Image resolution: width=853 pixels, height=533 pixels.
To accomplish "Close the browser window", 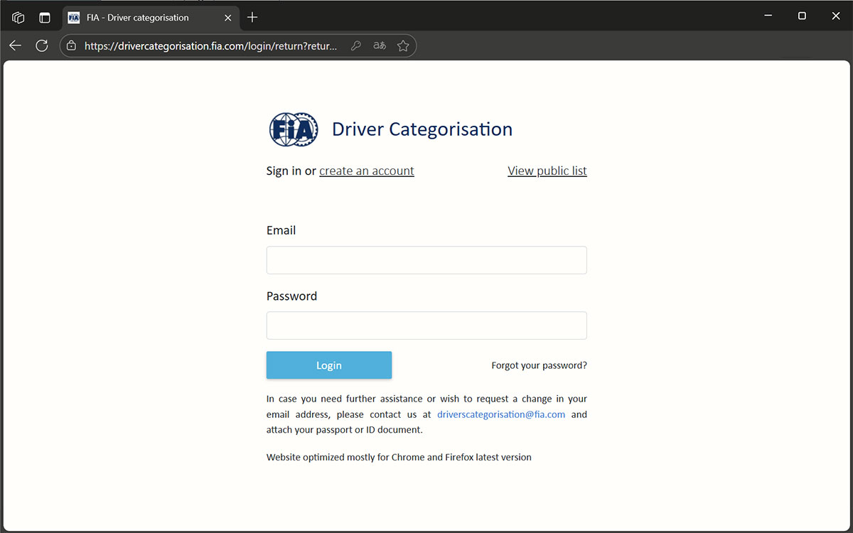I will tap(835, 16).
